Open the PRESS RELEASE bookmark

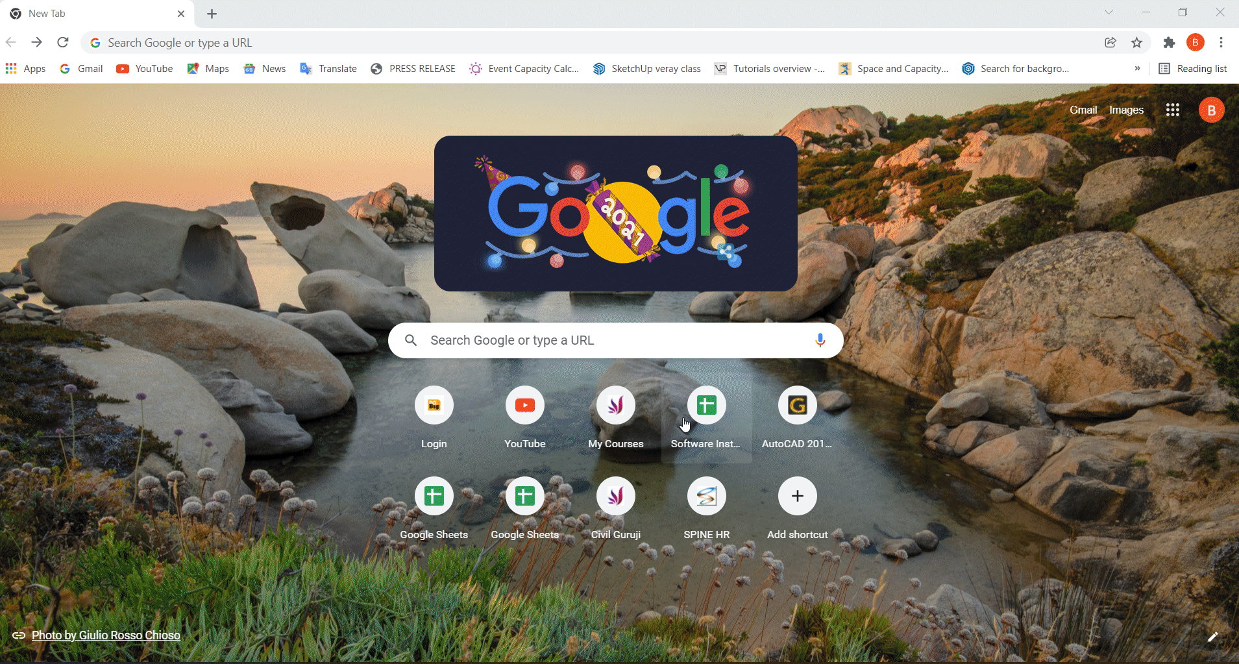pyautogui.click(x=413, y=68)
